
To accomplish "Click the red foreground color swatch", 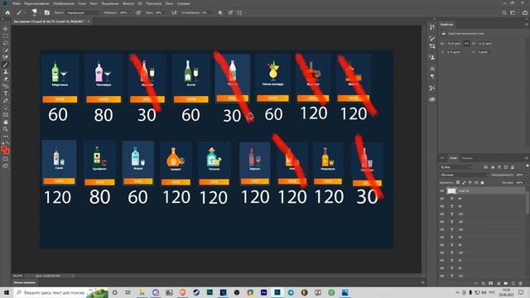I will [x=4, y=149].
